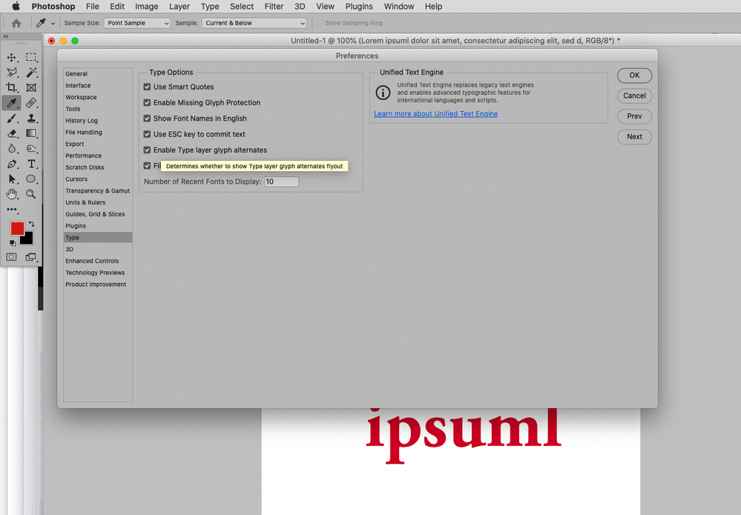The image size is (741, 515).
Task: Switch to Technology Previews preferences category
Action: [98, 273]
